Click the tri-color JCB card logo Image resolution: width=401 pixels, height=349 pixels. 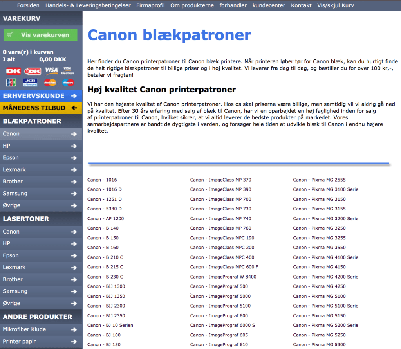pyautogui.click(x=11, y=83)
